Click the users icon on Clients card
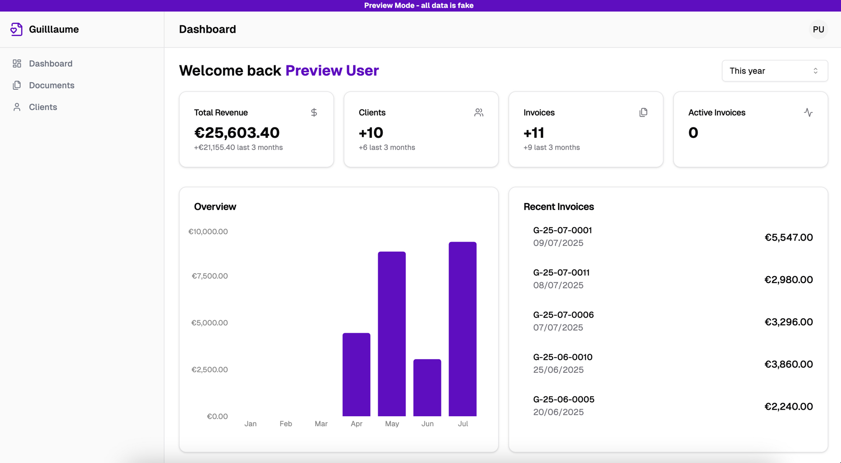The width and height of the screenshot is (841, 463). 478,112
